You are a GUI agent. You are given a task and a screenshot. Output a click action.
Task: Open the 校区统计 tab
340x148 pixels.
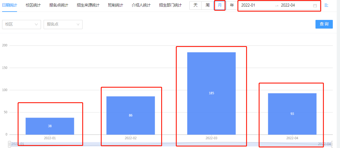[33, 5]
